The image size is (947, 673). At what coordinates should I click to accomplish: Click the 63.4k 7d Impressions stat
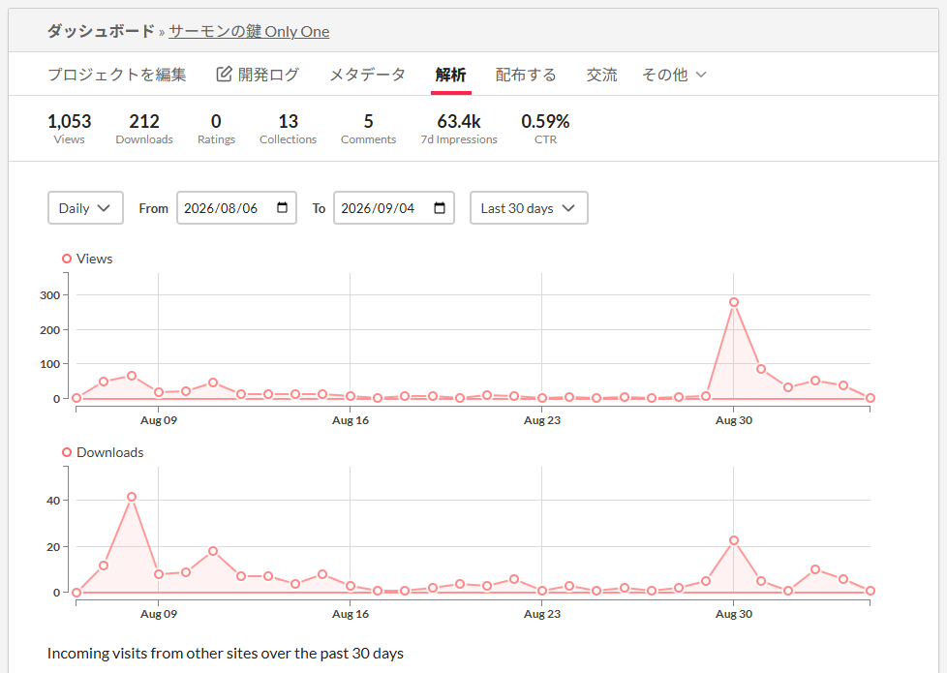pyautogui.click(x=459, y=129)
